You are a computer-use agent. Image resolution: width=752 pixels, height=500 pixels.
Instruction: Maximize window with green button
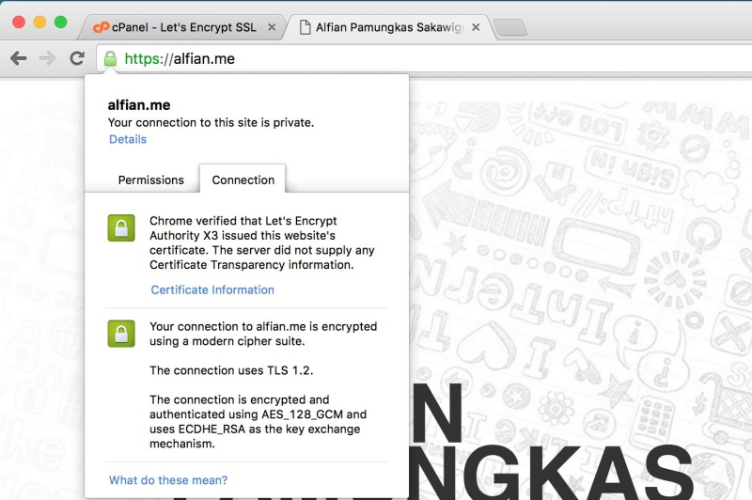click(x=61, y=22)
